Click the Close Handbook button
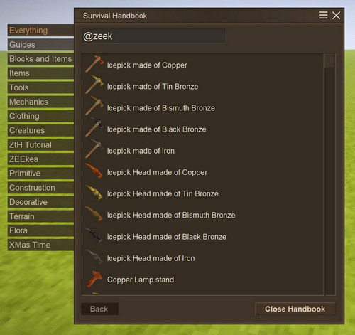The height and width of the screenshot is (335, 355). pyautogui.click(x=295, y=309)
